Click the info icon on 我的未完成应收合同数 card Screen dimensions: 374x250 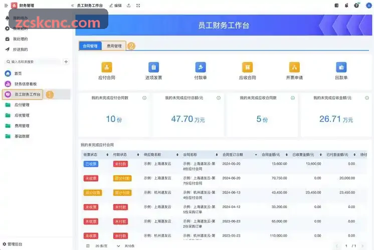point(293,98)
